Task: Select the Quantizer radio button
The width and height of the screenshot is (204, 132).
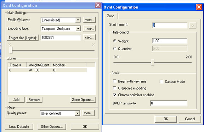Action: coord(115,48)
